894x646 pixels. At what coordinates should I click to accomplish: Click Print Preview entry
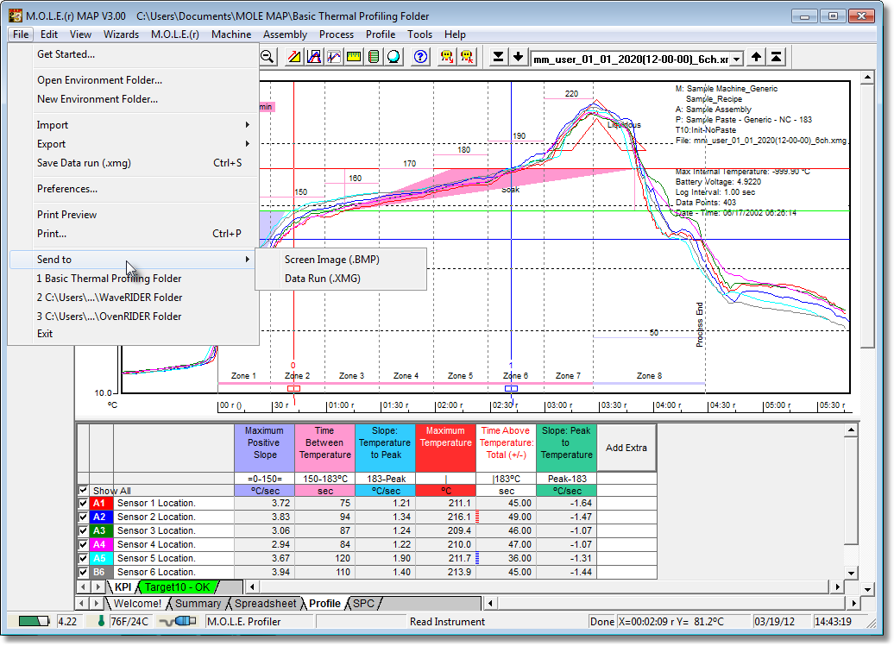[134, 215]
